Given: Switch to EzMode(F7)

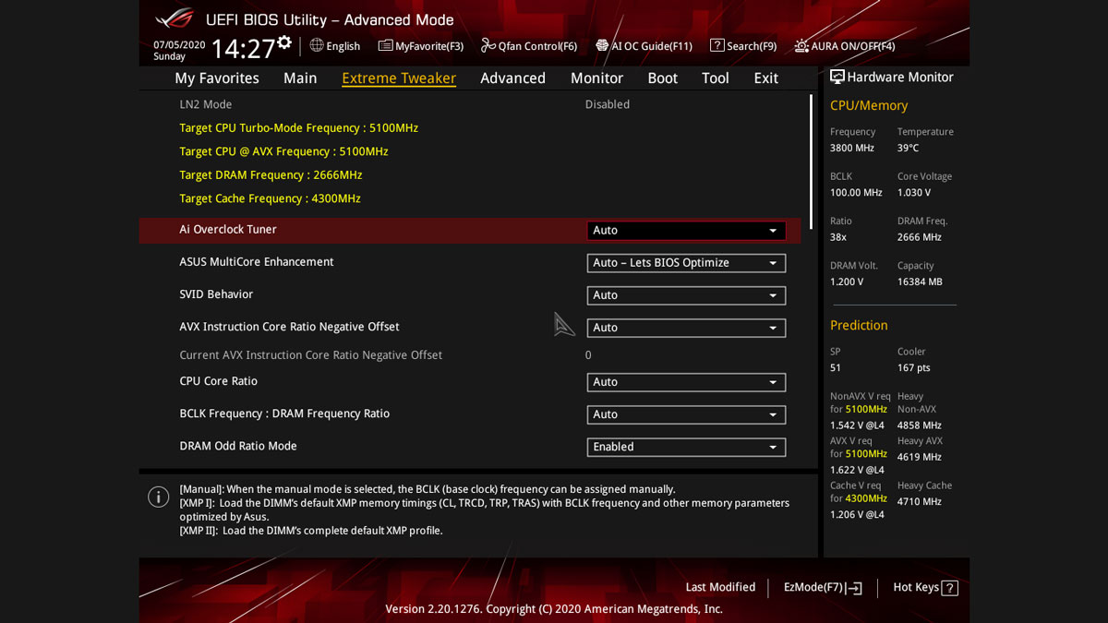Looking at the screenshot, I should click(x=823, y=588).
